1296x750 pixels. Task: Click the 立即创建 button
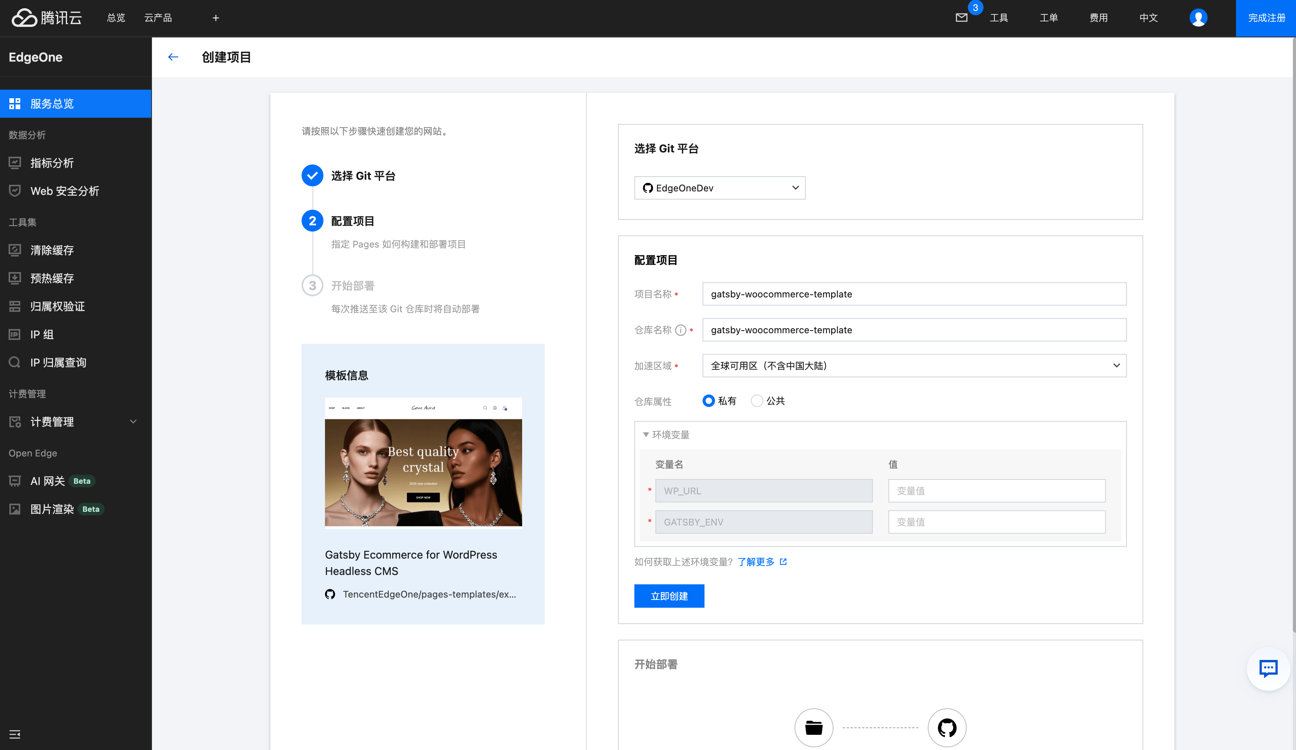[669, 596]
